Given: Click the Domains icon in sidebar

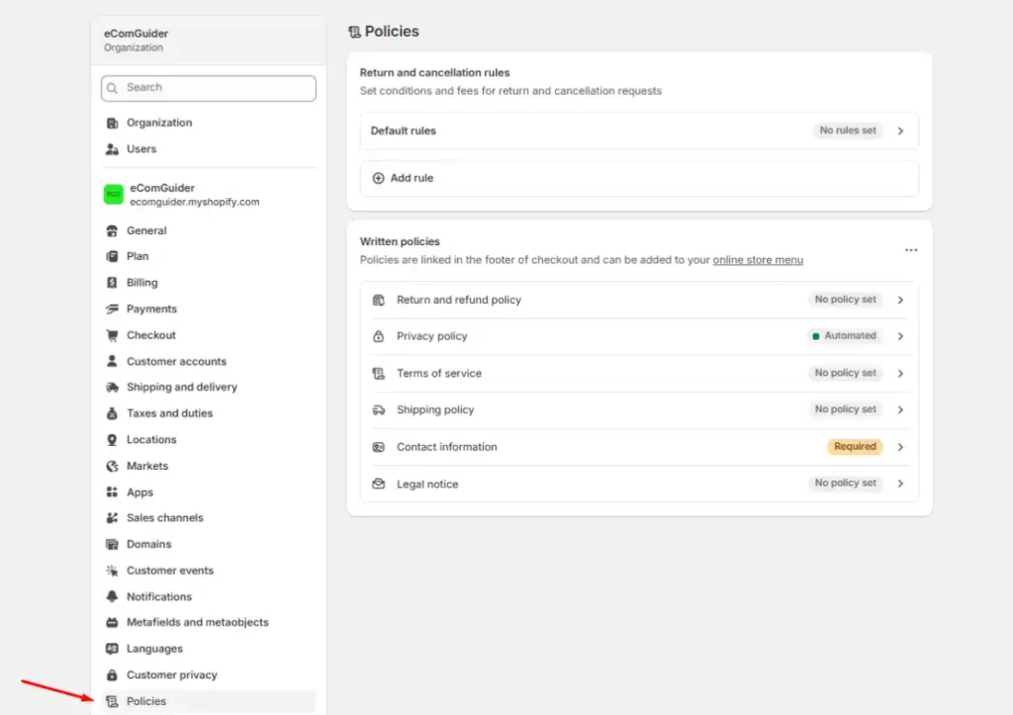Looking at the screenshot, I should pos(113,545).
